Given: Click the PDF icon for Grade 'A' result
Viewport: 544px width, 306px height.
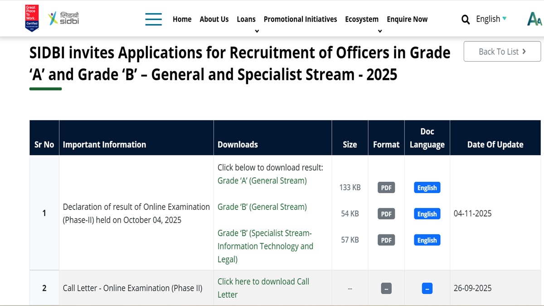Looking at the screenshot, I should [386, 187].
